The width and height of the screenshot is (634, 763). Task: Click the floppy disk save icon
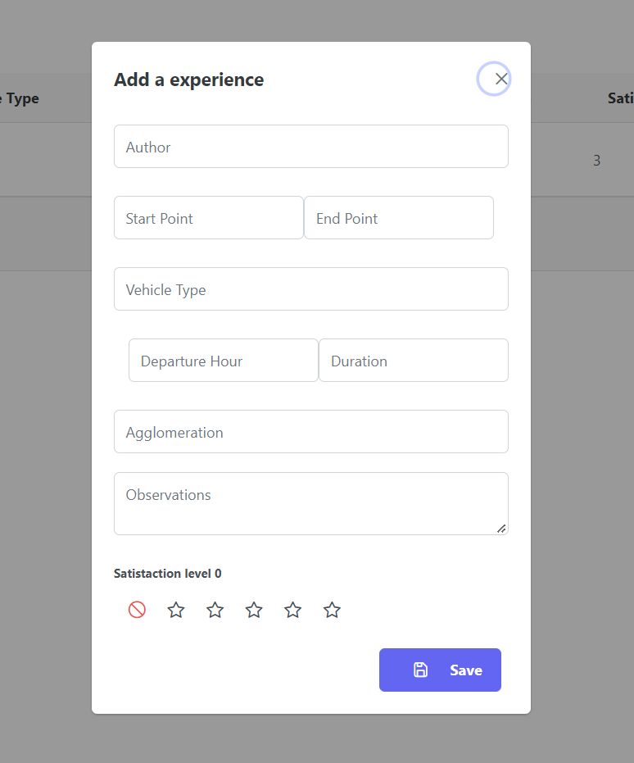420,670
